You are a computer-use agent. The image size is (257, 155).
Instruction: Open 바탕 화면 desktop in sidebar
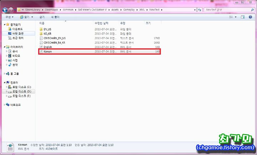tap(18, 34)
